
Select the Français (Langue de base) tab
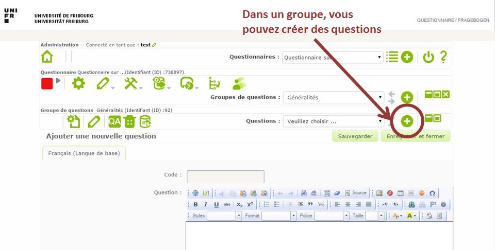click(x=84, y=153)
